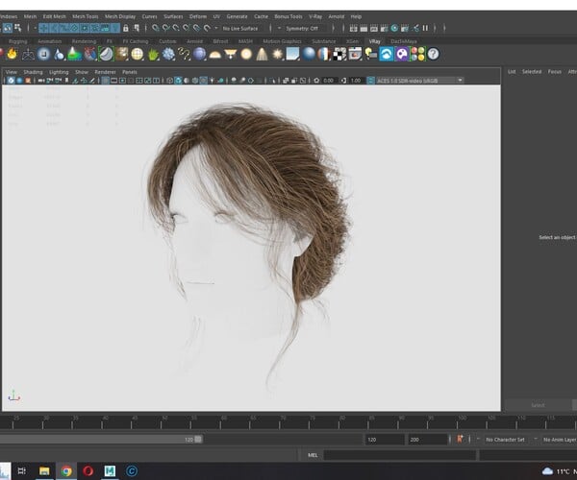This screenshot has height=480, width=577.
Task: Toggle the exposure icon next to 0.00
Action: point(316,81)
